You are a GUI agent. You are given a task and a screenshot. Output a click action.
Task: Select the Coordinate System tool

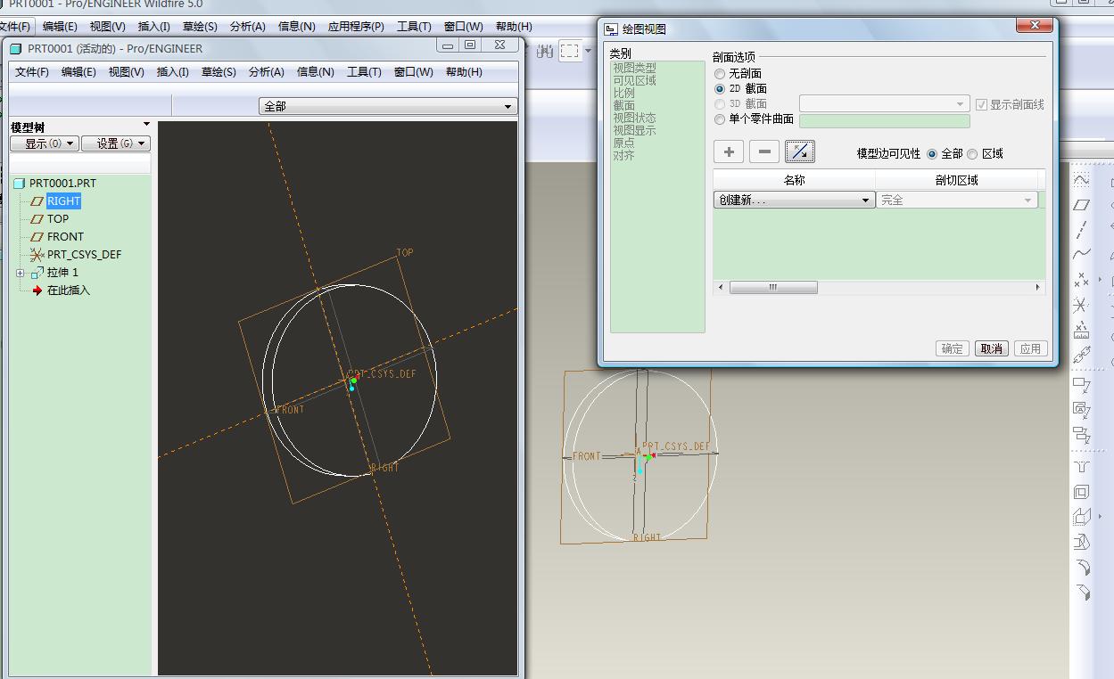[x=1081, y=305]
